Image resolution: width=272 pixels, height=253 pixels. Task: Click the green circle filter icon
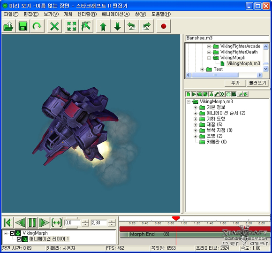[228, 94]
